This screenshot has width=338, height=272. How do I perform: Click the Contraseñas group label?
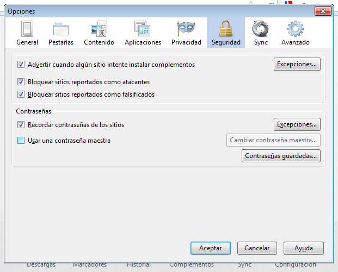click(34, 111)
